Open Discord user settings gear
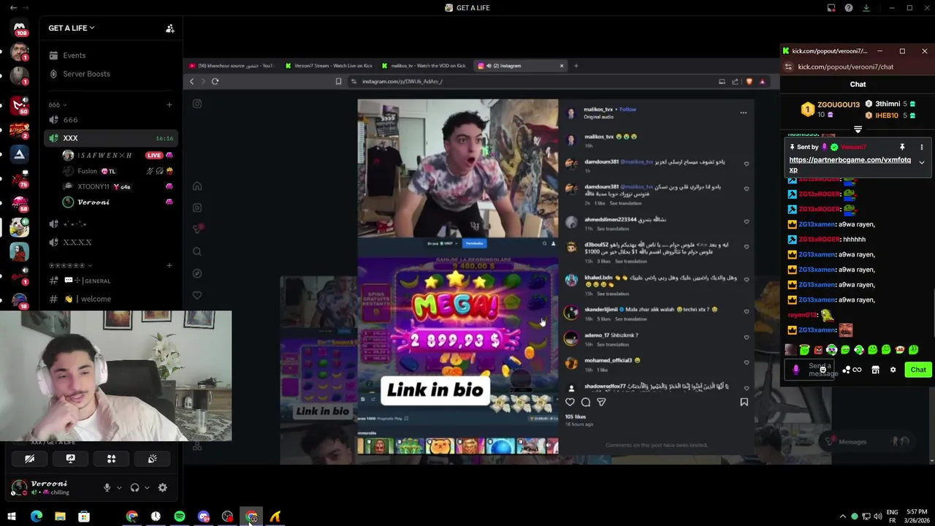Screen dimensions: 935x526 coord(162,488)
